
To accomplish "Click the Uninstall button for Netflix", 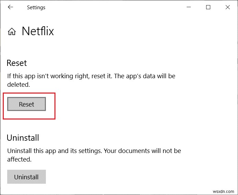I will pos(26,177).
